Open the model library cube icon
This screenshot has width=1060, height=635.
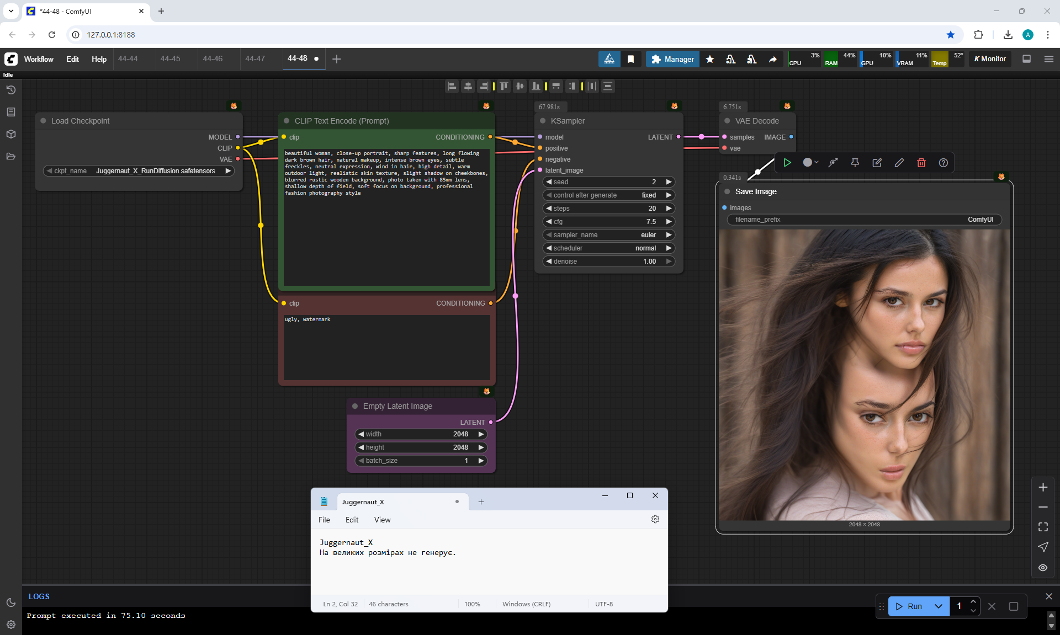(10, 134)
